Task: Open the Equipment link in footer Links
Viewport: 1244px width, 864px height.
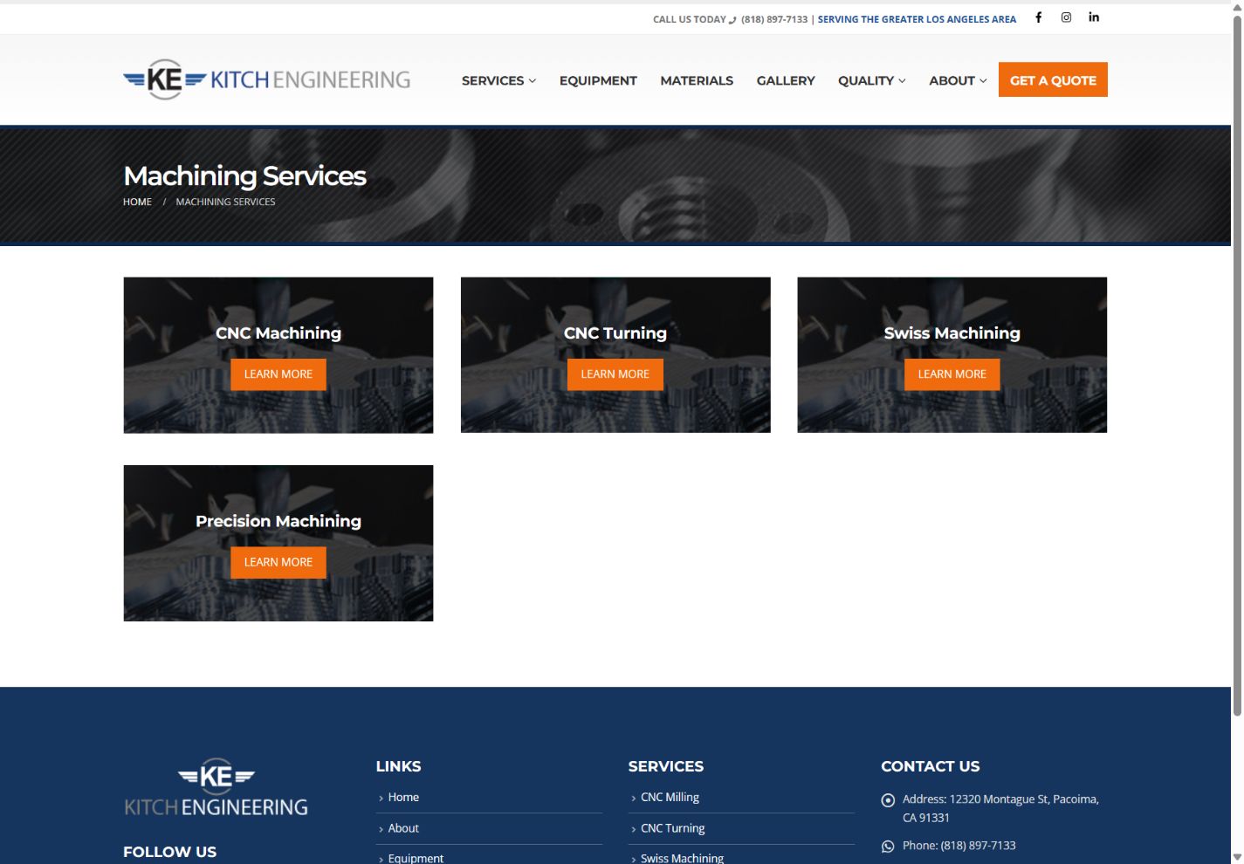Action: [x=416, y=858]
